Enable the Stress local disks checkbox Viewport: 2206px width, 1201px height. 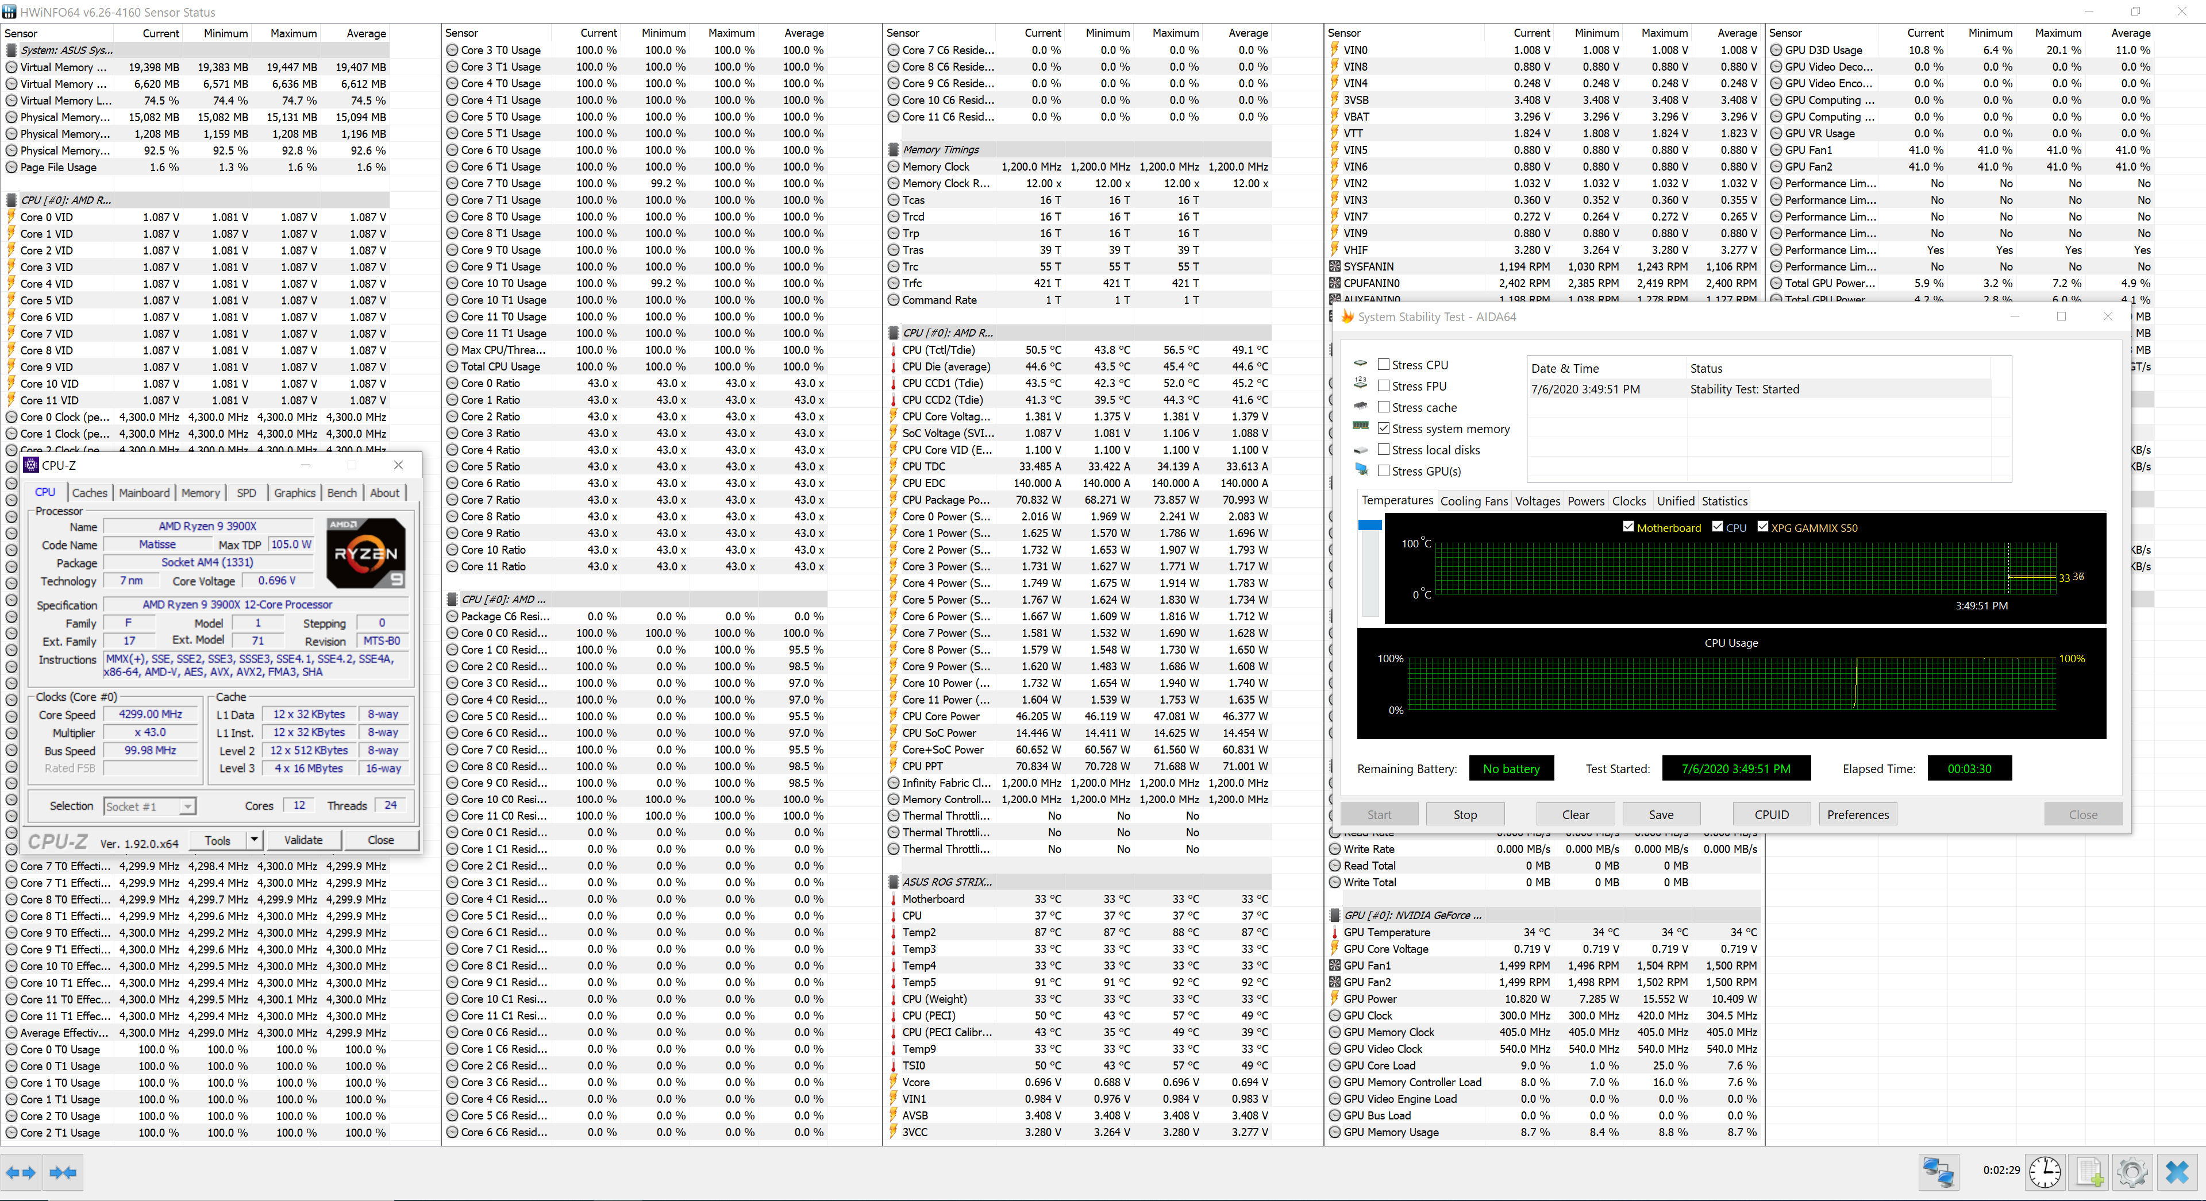(x=1383, y=449)
